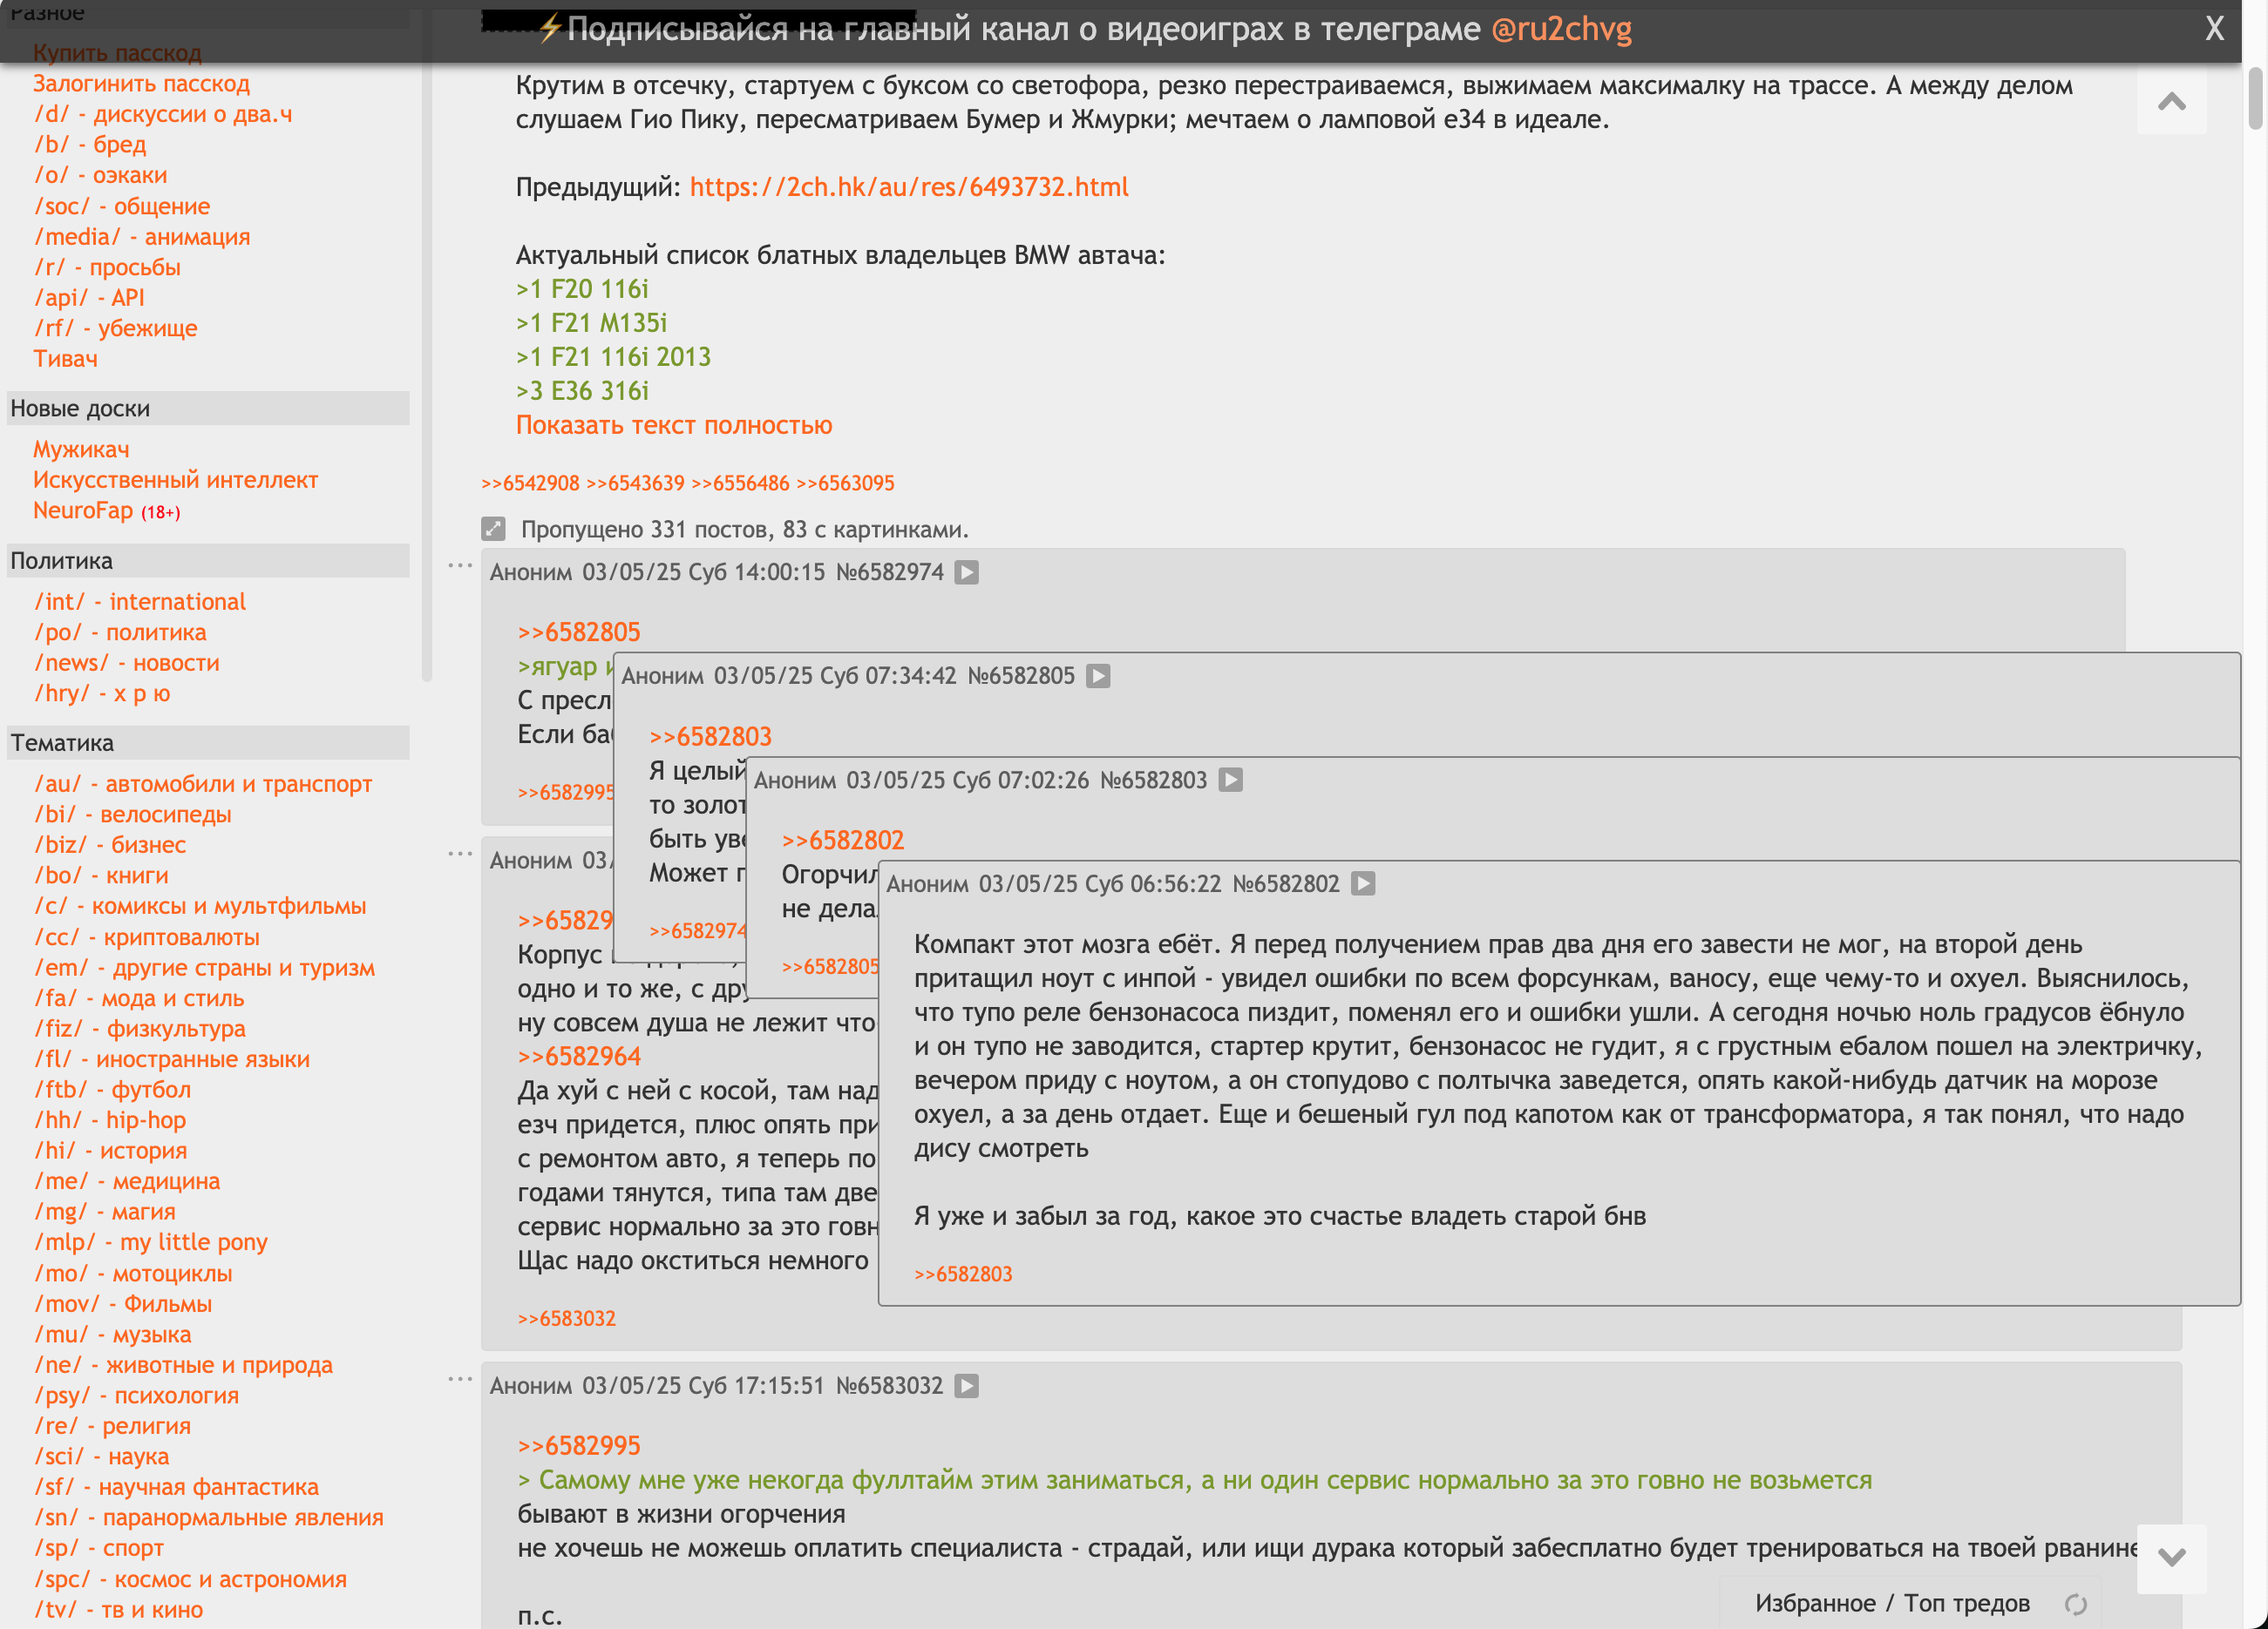Click post number №6582802 in popup header
Viewport: 2268px width, 1629px height.
pyautogui.click(x=1286, y=884)
